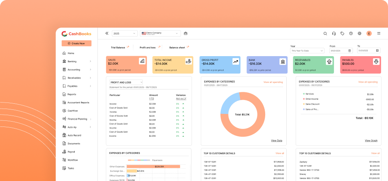Open the search magnifier icon

point(325,33)
